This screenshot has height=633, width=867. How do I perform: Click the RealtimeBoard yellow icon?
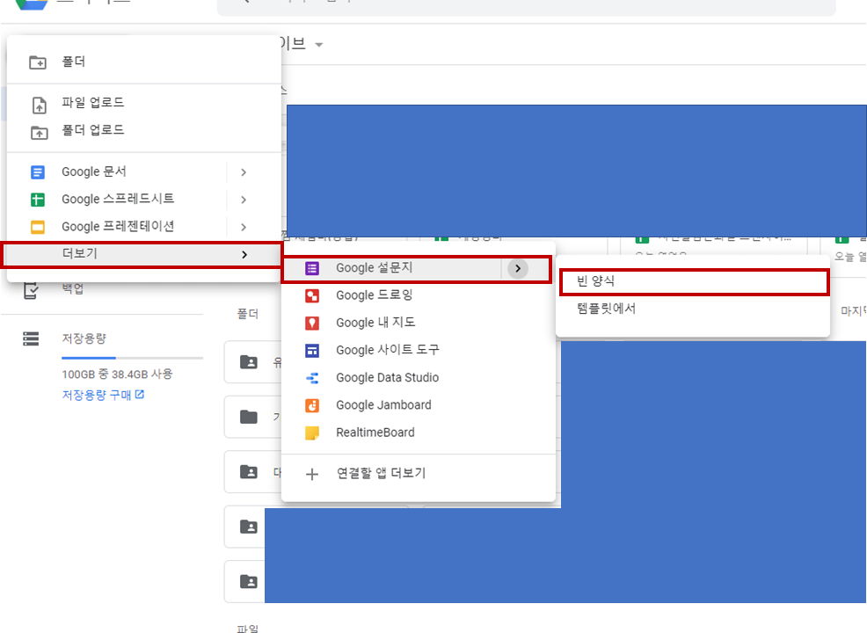pos(312,433)
